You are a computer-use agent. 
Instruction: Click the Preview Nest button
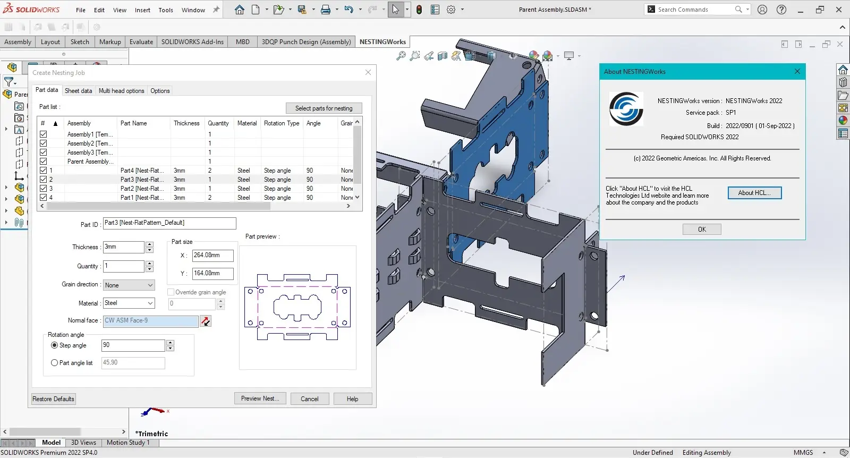click(260, 398)
